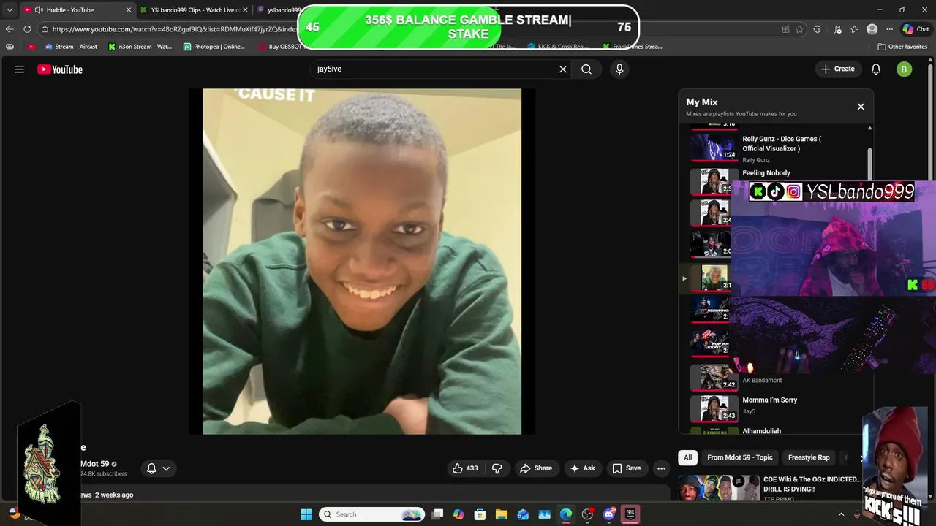Open Edge settings and more menu
The image size is (936, 526).
coord(889,29)
